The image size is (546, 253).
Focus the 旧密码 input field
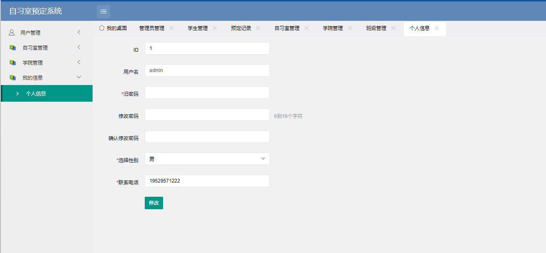[x=207, y=93]
